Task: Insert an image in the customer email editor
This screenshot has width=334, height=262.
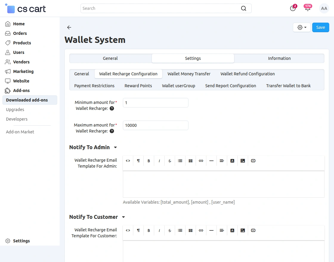Action: (242, 230)
